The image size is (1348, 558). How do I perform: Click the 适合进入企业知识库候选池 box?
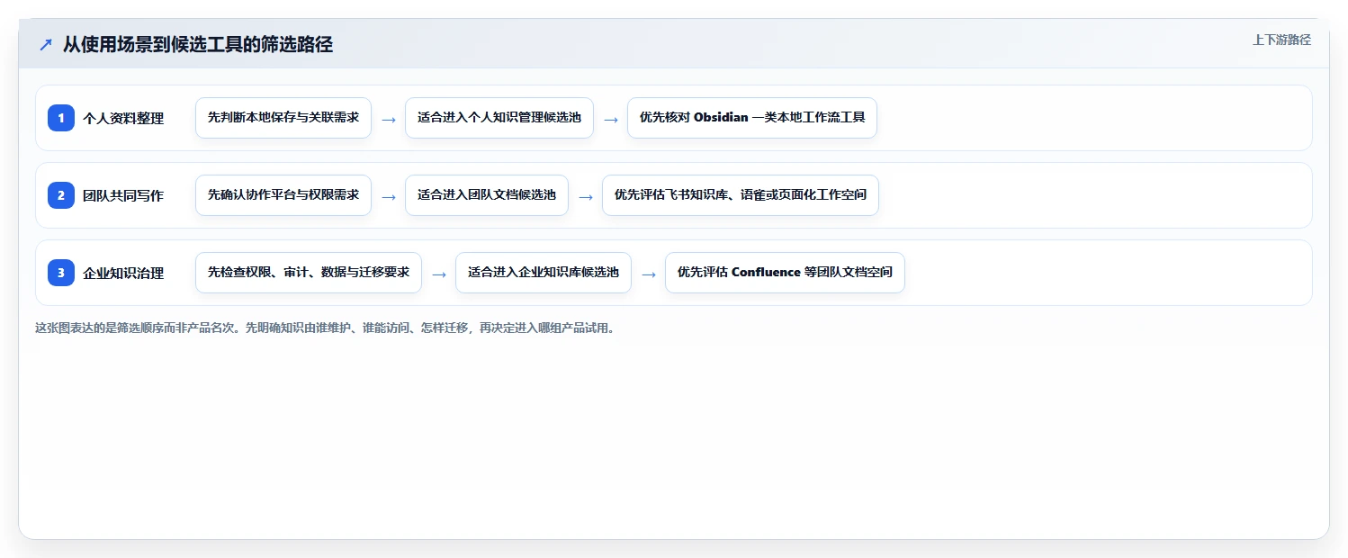[544, 273]
